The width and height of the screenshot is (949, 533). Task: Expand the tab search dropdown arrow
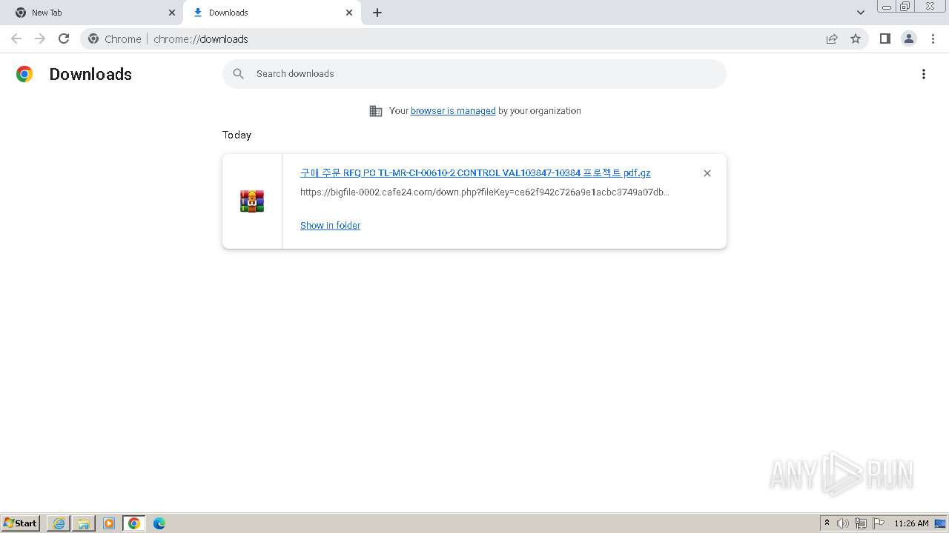861,13
